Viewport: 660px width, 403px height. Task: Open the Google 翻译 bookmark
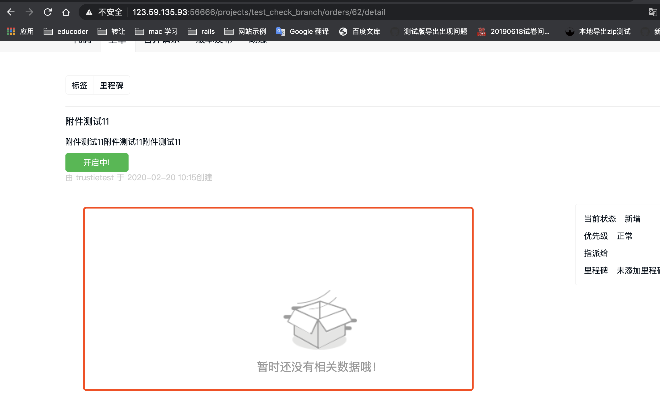[x=302, y=31]
